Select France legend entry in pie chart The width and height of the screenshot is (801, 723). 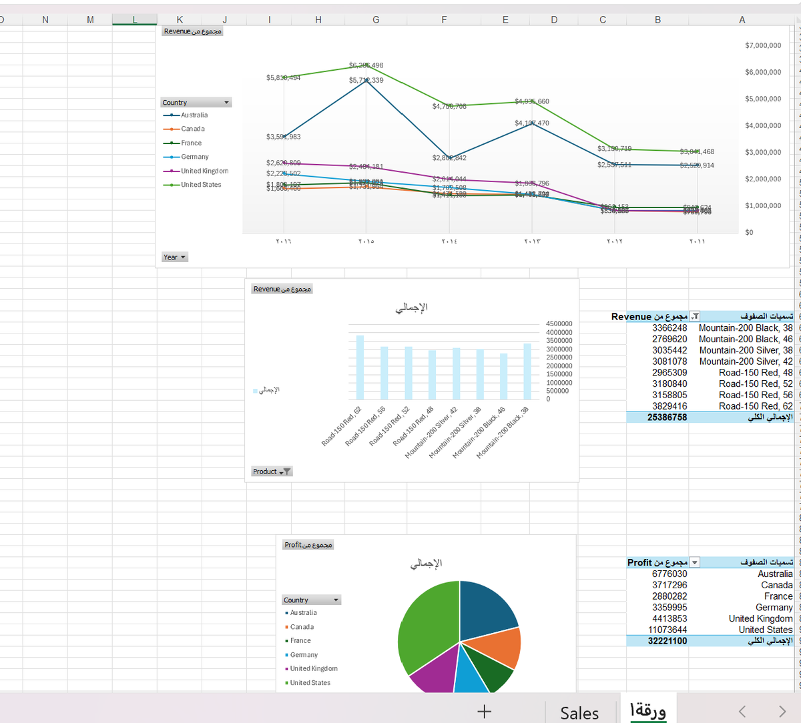pyautogui.click(x=298, y=641)
